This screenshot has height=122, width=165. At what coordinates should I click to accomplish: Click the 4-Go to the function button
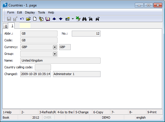[65, 112]
